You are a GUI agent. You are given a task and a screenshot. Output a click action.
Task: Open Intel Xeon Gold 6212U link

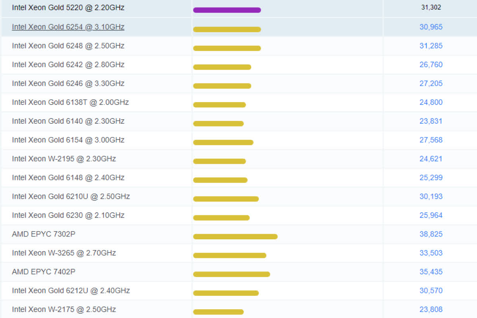pyautogui.click(x=71, y=291)
